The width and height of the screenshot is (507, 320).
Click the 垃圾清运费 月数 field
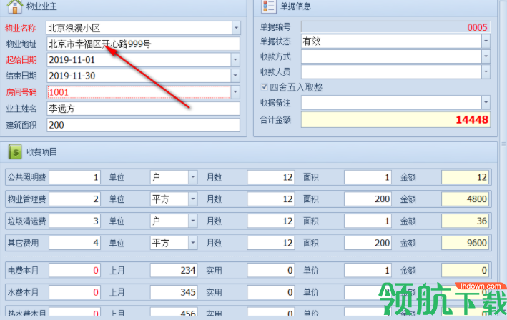click(271, 221)
